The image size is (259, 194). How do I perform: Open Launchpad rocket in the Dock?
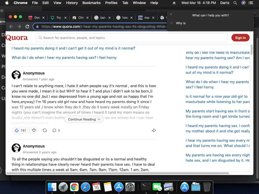[63, 187]
